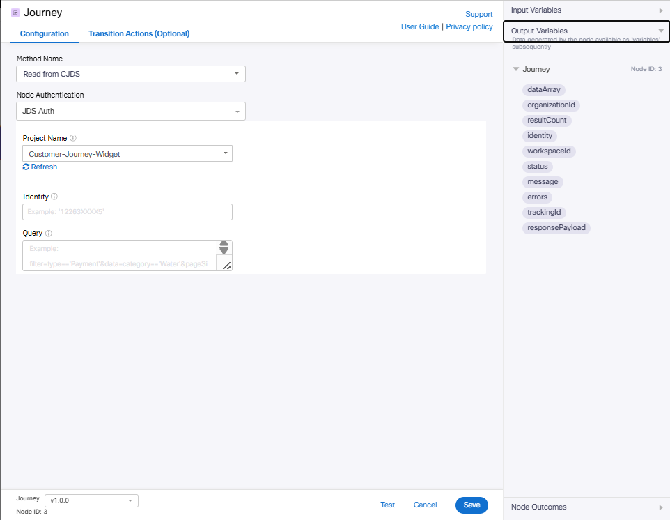This screenshot has width=670, height=520.
Task: Open the Journey version v1.0.0 dropdown
Action: pos(91,500)
